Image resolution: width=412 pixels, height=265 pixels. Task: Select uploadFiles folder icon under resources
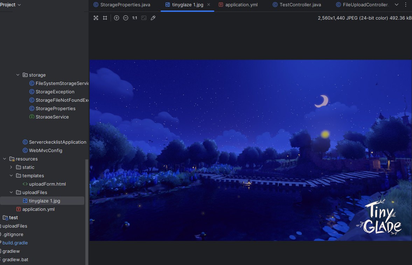pos(19,193)
